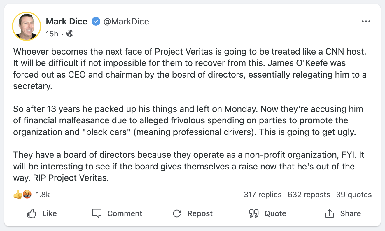Image resolution: width=385 pixels, height=231 pixels.
Task: Click the Repost circular arrows icon
Action: coord(177,213)
